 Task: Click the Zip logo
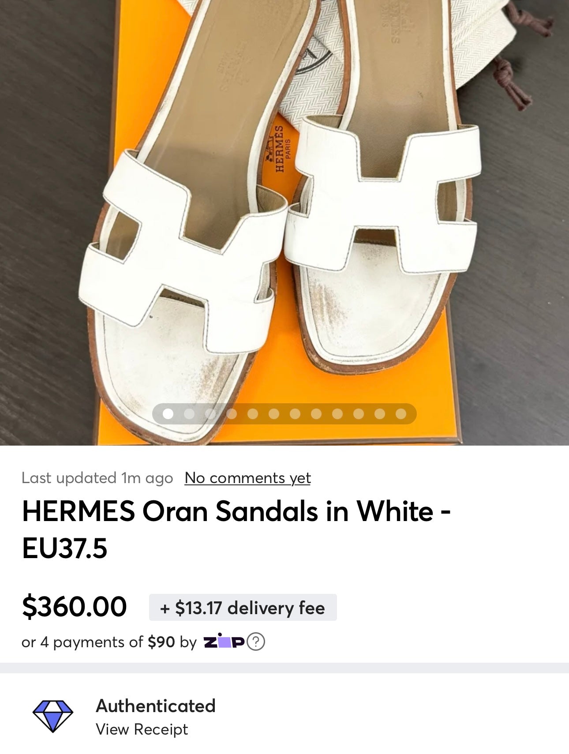pyautogui.click(x=224, y=642)
